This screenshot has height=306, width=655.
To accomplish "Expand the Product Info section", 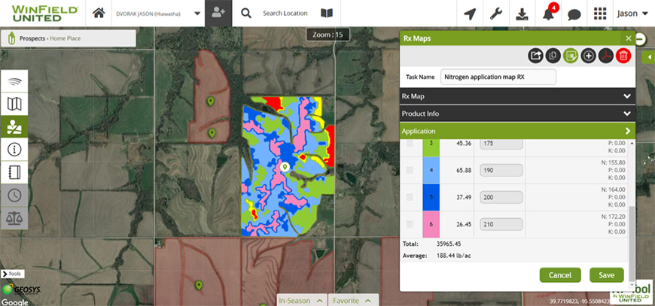I will [517, 114].
